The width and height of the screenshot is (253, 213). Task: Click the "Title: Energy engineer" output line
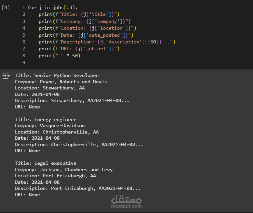point(46,119)
